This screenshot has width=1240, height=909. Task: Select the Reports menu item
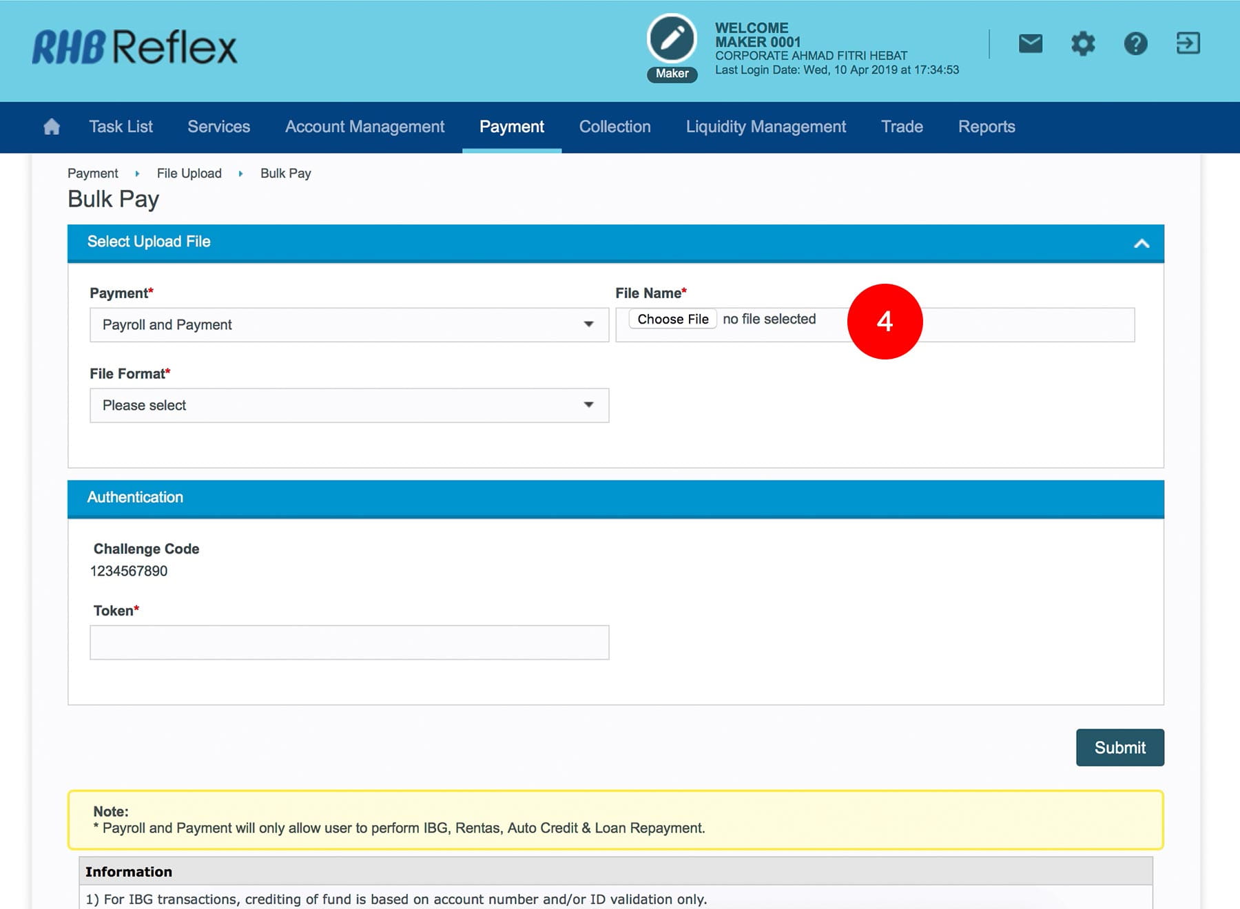coord(986,127)
